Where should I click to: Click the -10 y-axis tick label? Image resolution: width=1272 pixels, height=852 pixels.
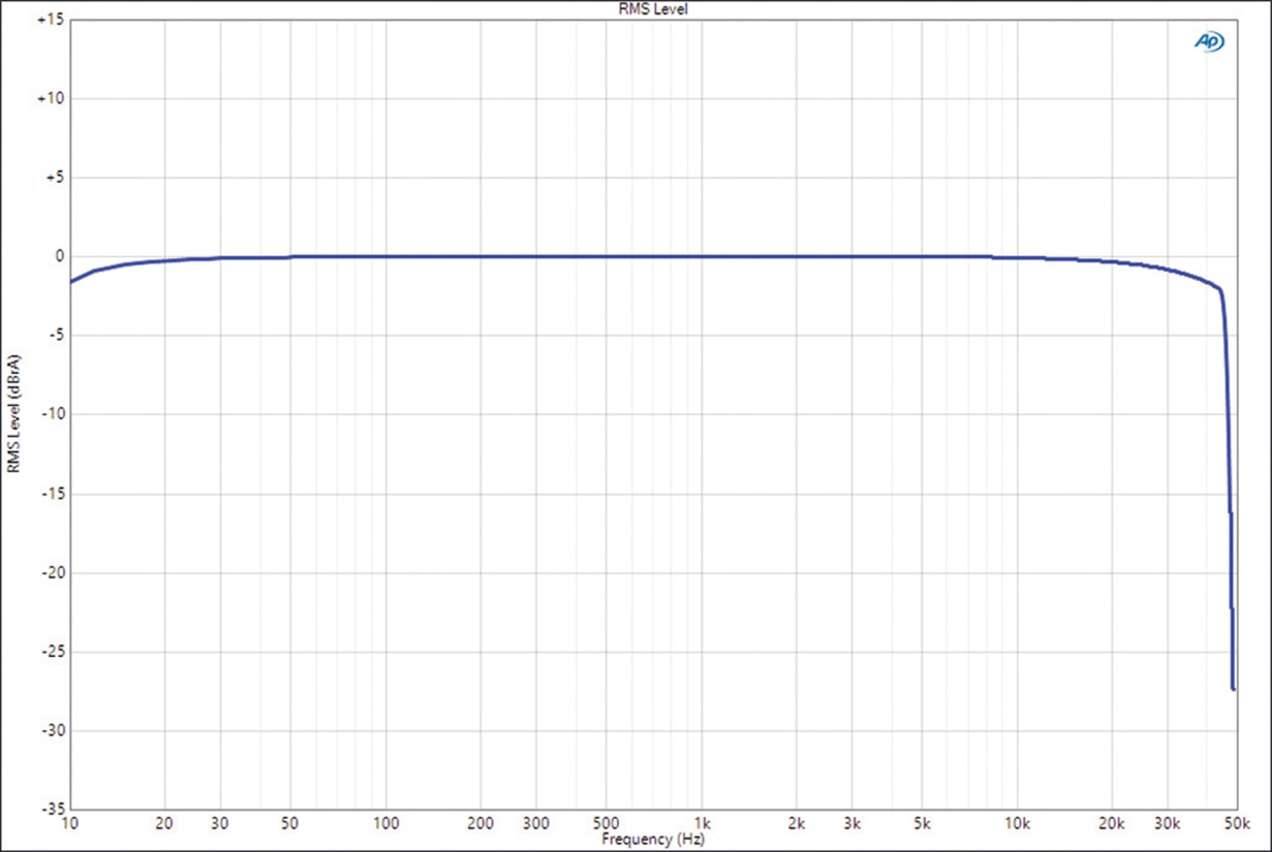(53, 414)
